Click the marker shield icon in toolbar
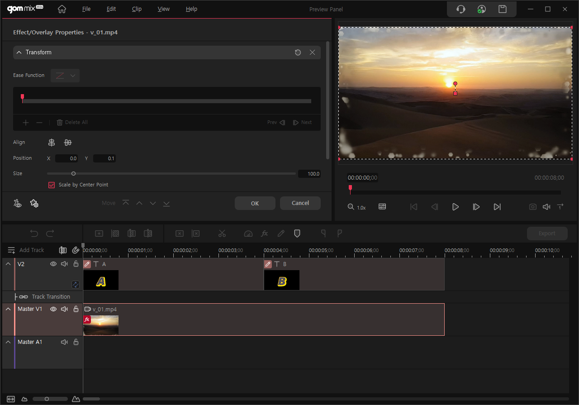This screenshot has width=579, height=405. pos(297,233)
